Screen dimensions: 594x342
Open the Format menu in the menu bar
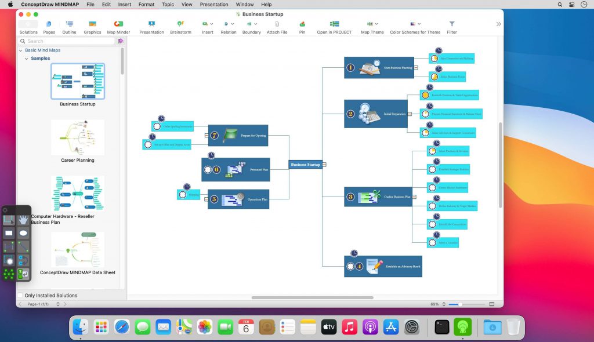pos(146,4)
